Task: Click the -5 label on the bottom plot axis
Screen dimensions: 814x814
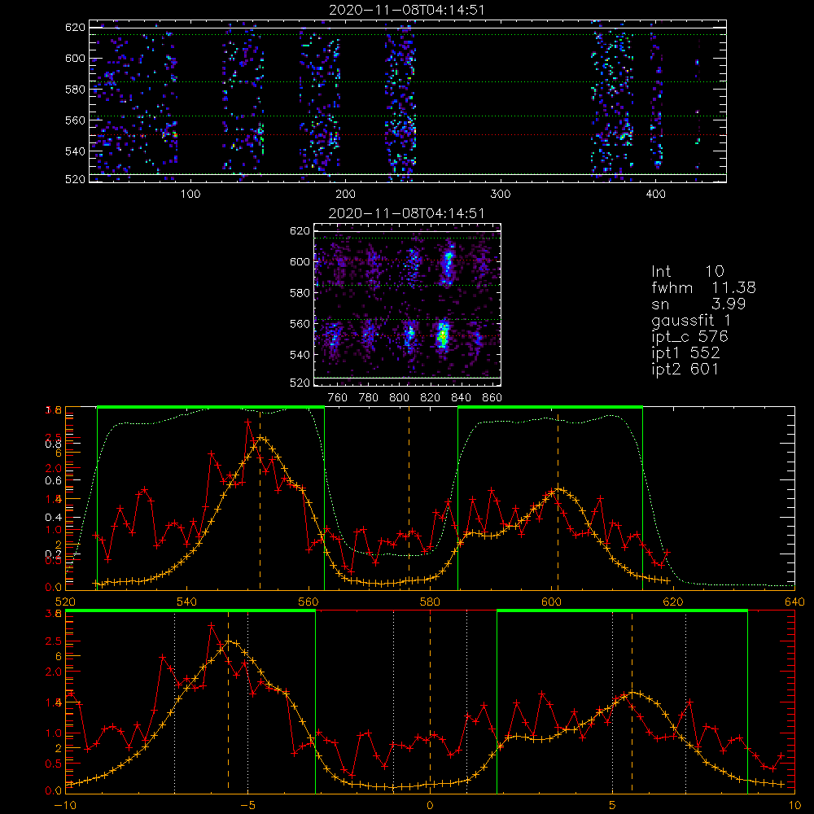Action: pyautogui.click(x=247, y=806)
